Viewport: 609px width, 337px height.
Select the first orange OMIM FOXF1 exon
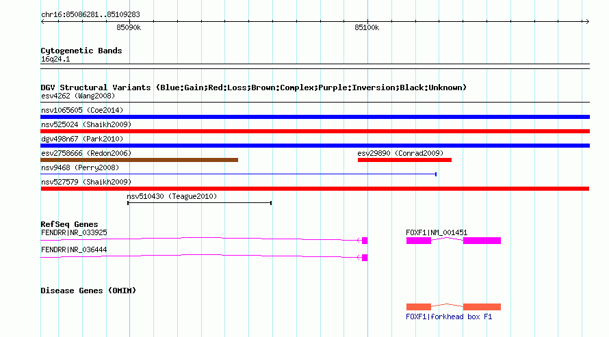[419, 307]
